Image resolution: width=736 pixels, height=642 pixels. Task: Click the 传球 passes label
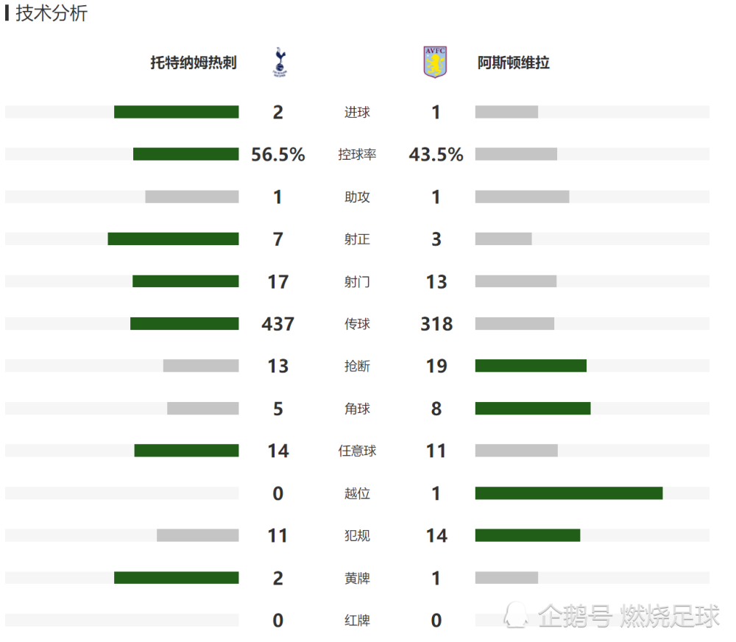pos(357,324)
